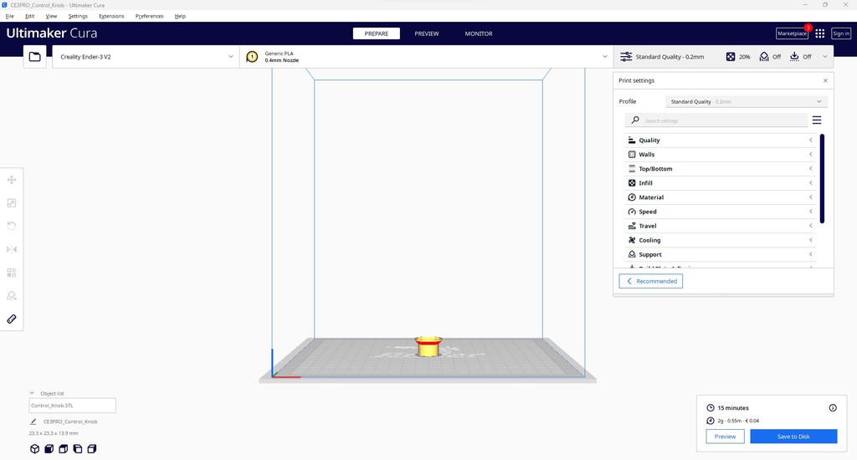Click the Sign in button
This screenshot has width=857, height=460.
pos(841,33)
